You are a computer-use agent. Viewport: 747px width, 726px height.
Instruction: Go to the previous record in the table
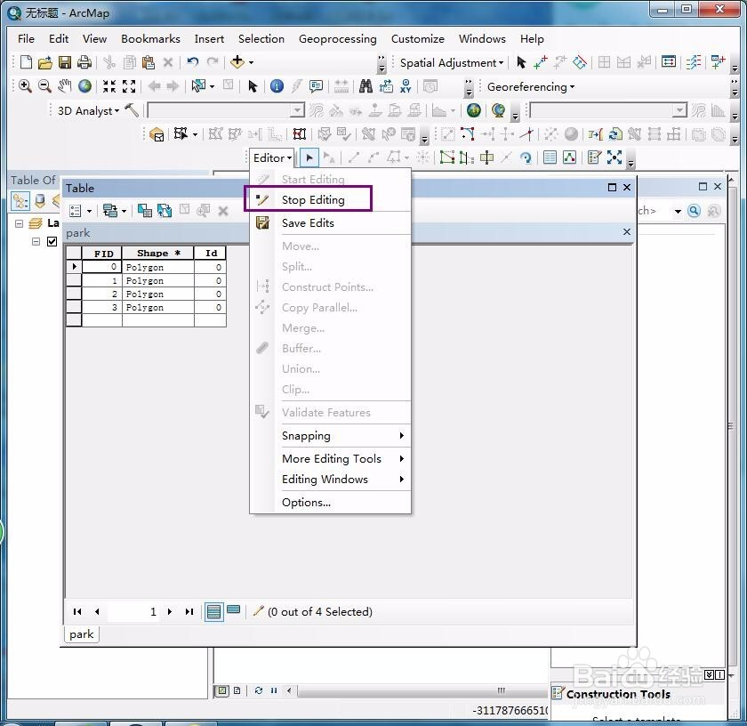97,611
